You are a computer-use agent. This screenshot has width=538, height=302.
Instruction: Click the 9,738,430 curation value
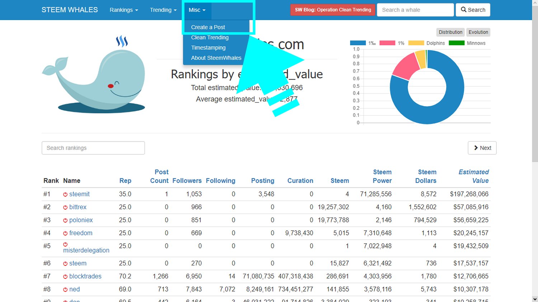(x=299, y=233)
